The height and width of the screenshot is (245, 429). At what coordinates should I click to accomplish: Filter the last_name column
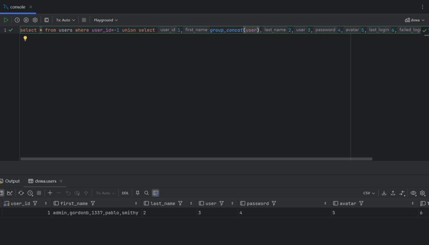(180, 204)
